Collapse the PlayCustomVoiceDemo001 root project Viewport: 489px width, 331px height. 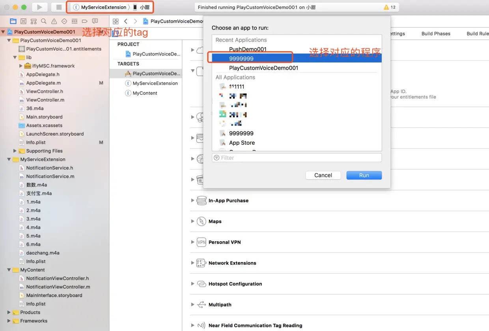point(3,32)
